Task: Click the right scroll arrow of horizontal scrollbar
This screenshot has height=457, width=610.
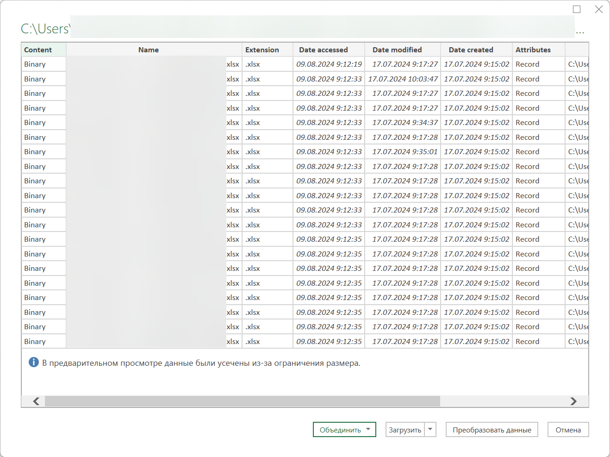Action: tap(573, 401)
